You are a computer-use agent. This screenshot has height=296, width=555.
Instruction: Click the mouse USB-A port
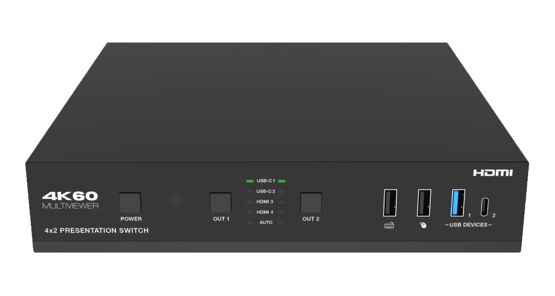pos(424,203)
